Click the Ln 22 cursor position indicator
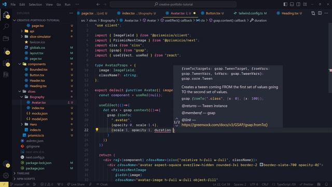 pyautogui.click(x=222, y=184)
